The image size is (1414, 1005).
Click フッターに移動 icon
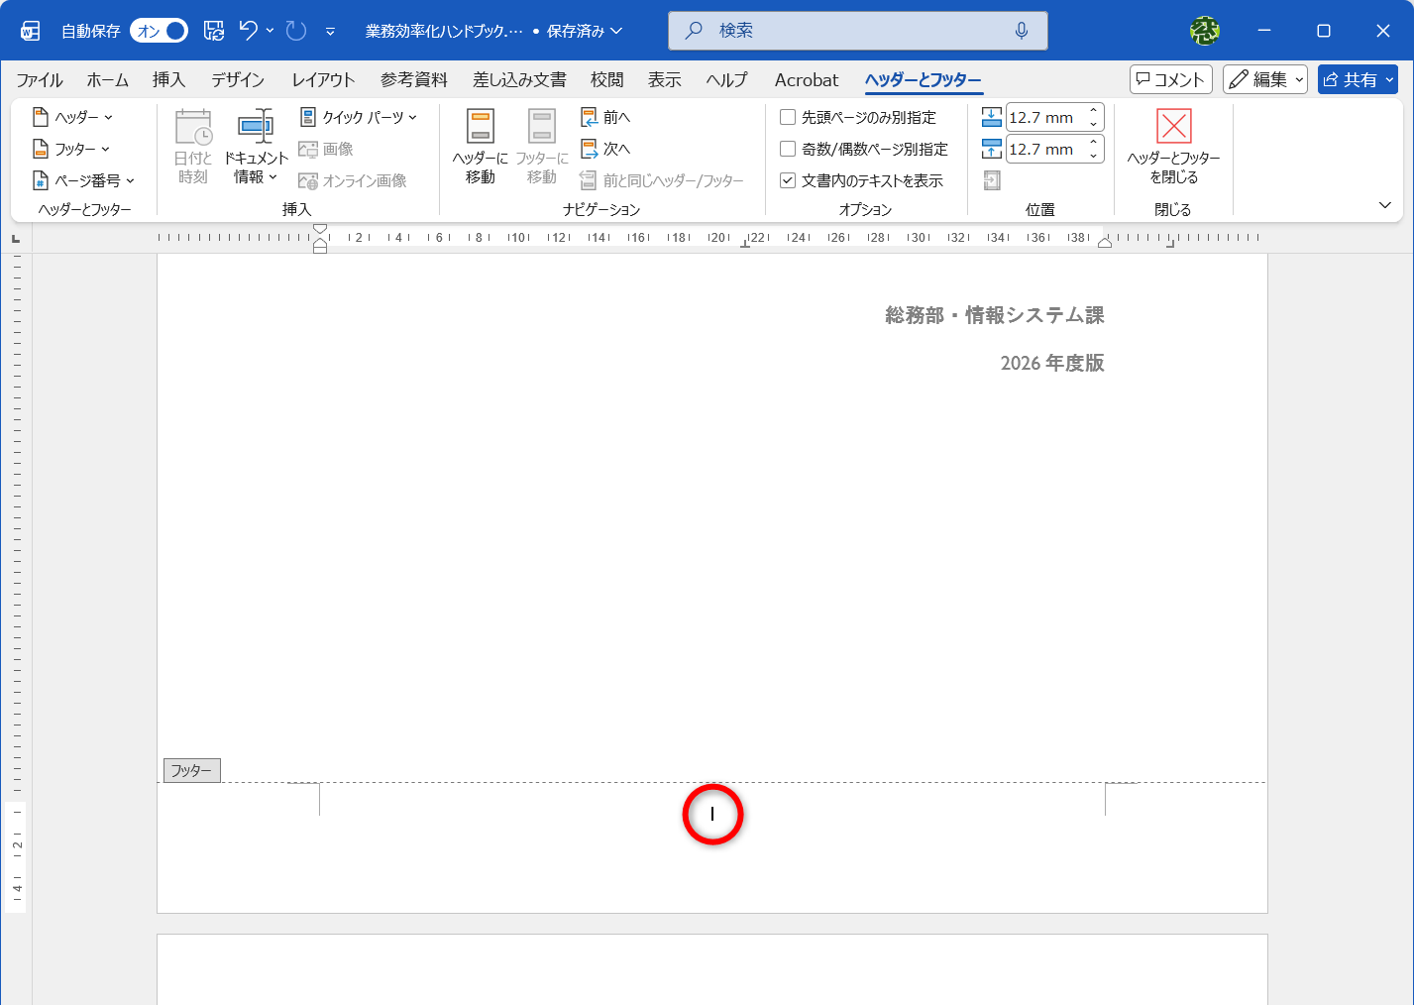point(542,147)
